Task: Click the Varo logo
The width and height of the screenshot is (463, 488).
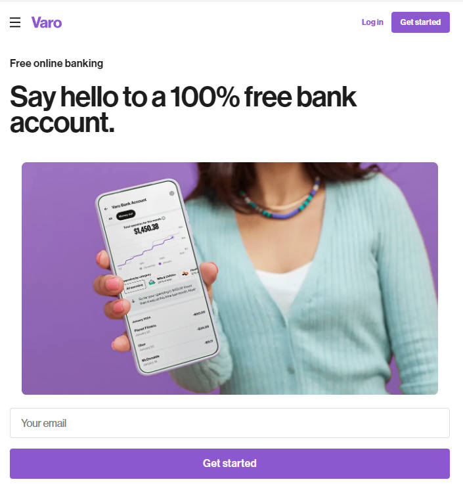Action: point(47,23)
